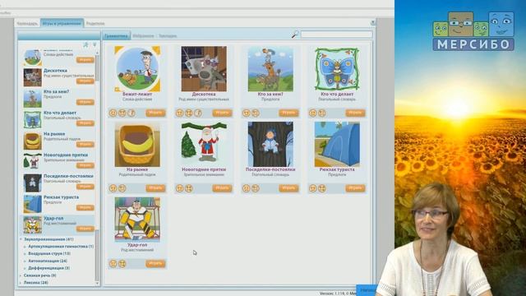Switch to the Календарь tab
Screen dimensions: 526x296
[27, 24]
